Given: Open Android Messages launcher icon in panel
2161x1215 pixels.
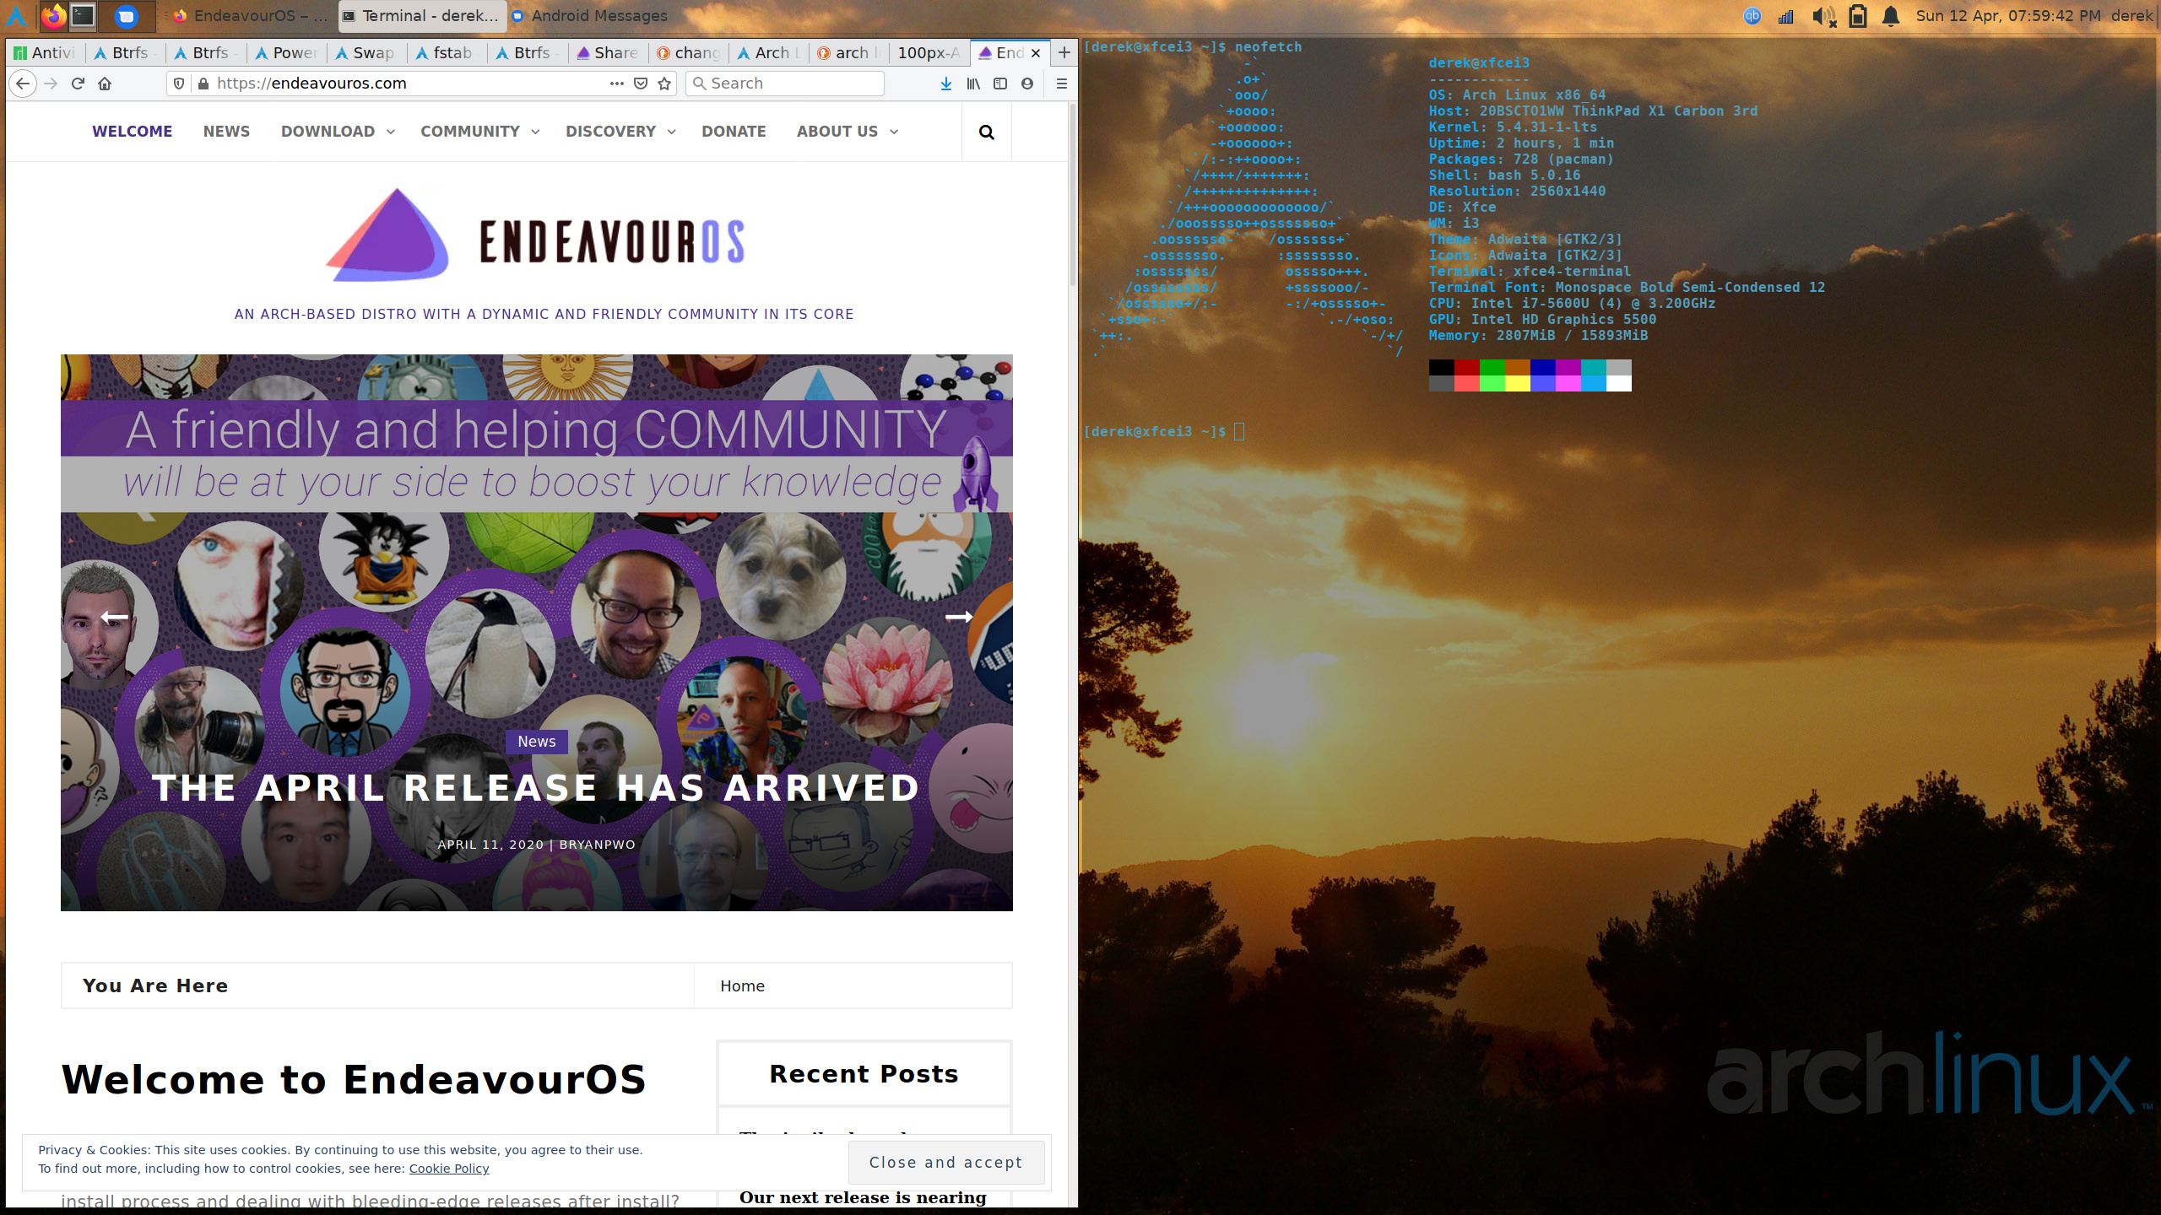Looking at the screenshot, I should [x=126, y=15].
